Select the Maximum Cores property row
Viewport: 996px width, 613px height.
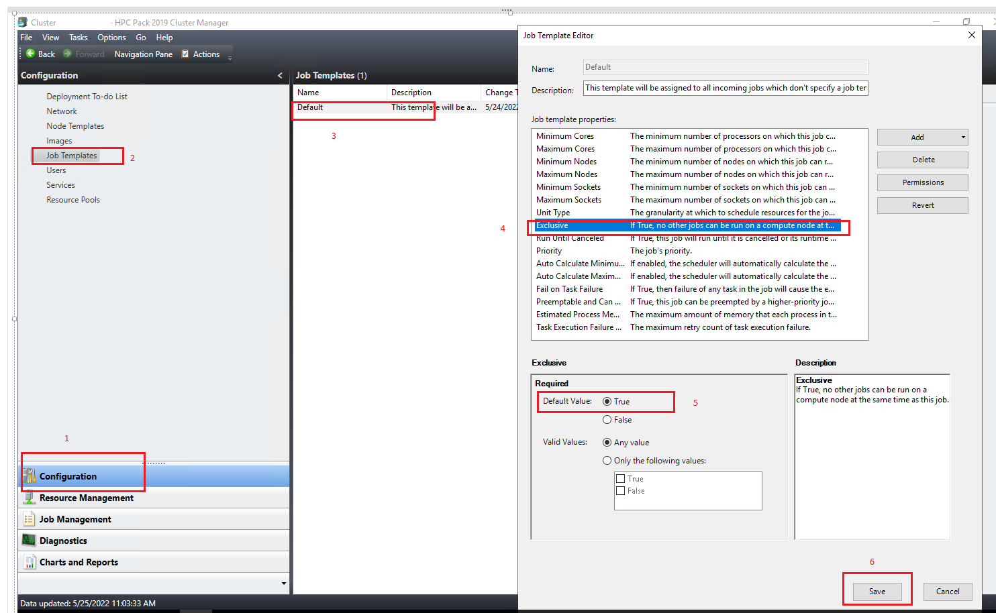686,149
